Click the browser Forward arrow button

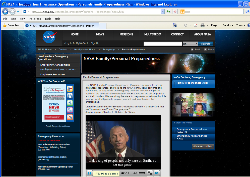(x=12, y=12)
